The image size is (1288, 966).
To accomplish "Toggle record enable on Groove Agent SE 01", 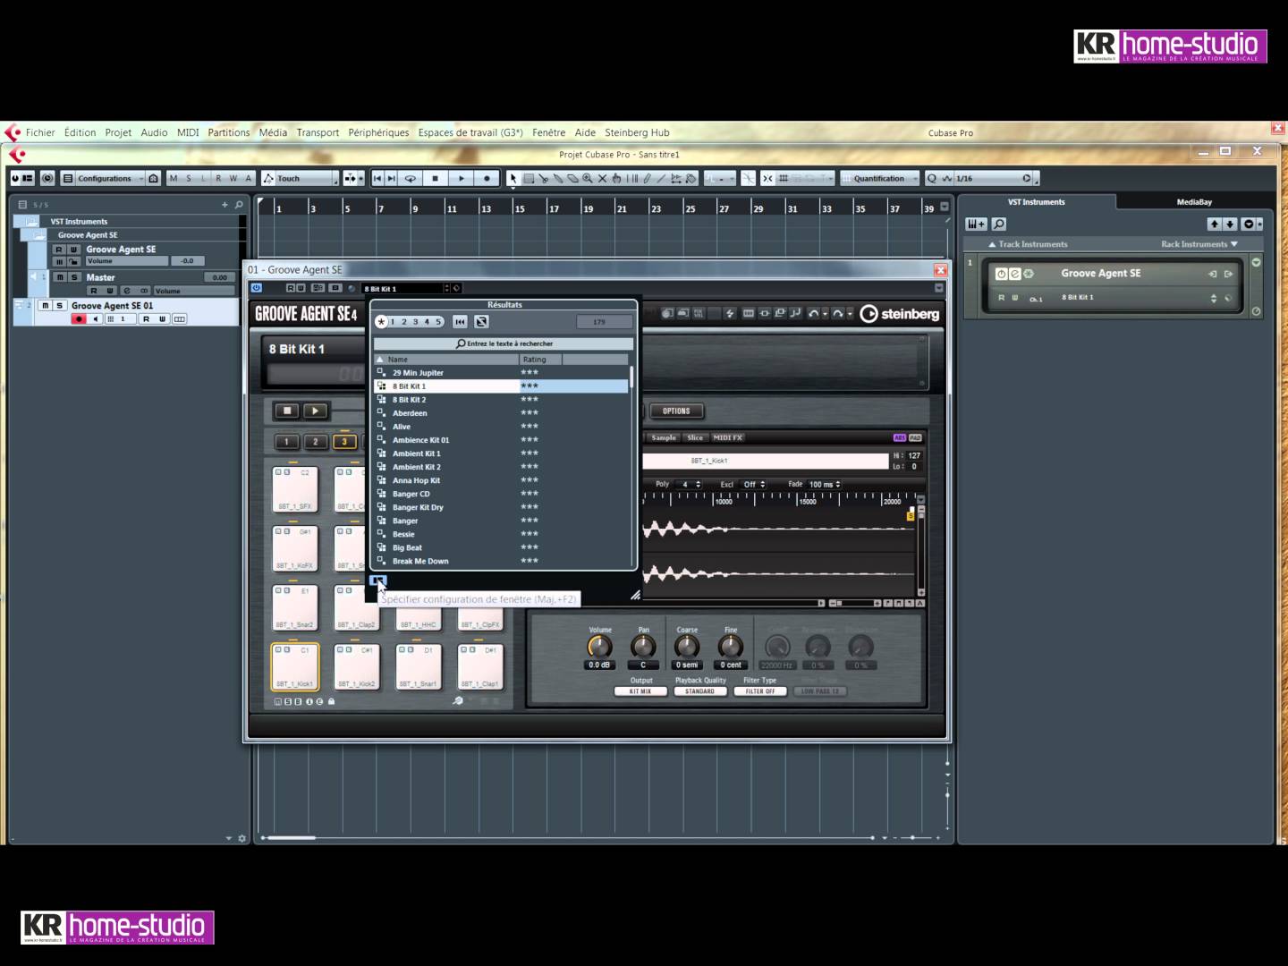I will [79, 319].
